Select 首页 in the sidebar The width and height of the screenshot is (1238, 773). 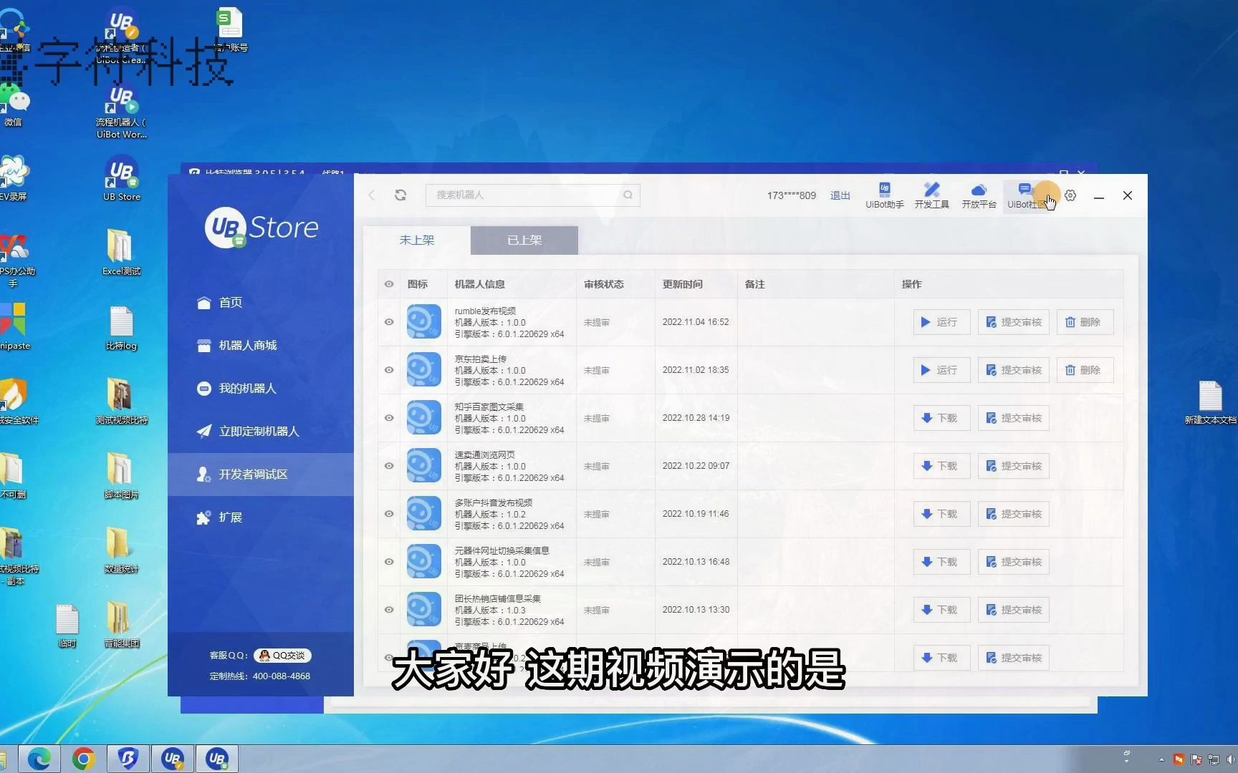(x=229, y=302)
